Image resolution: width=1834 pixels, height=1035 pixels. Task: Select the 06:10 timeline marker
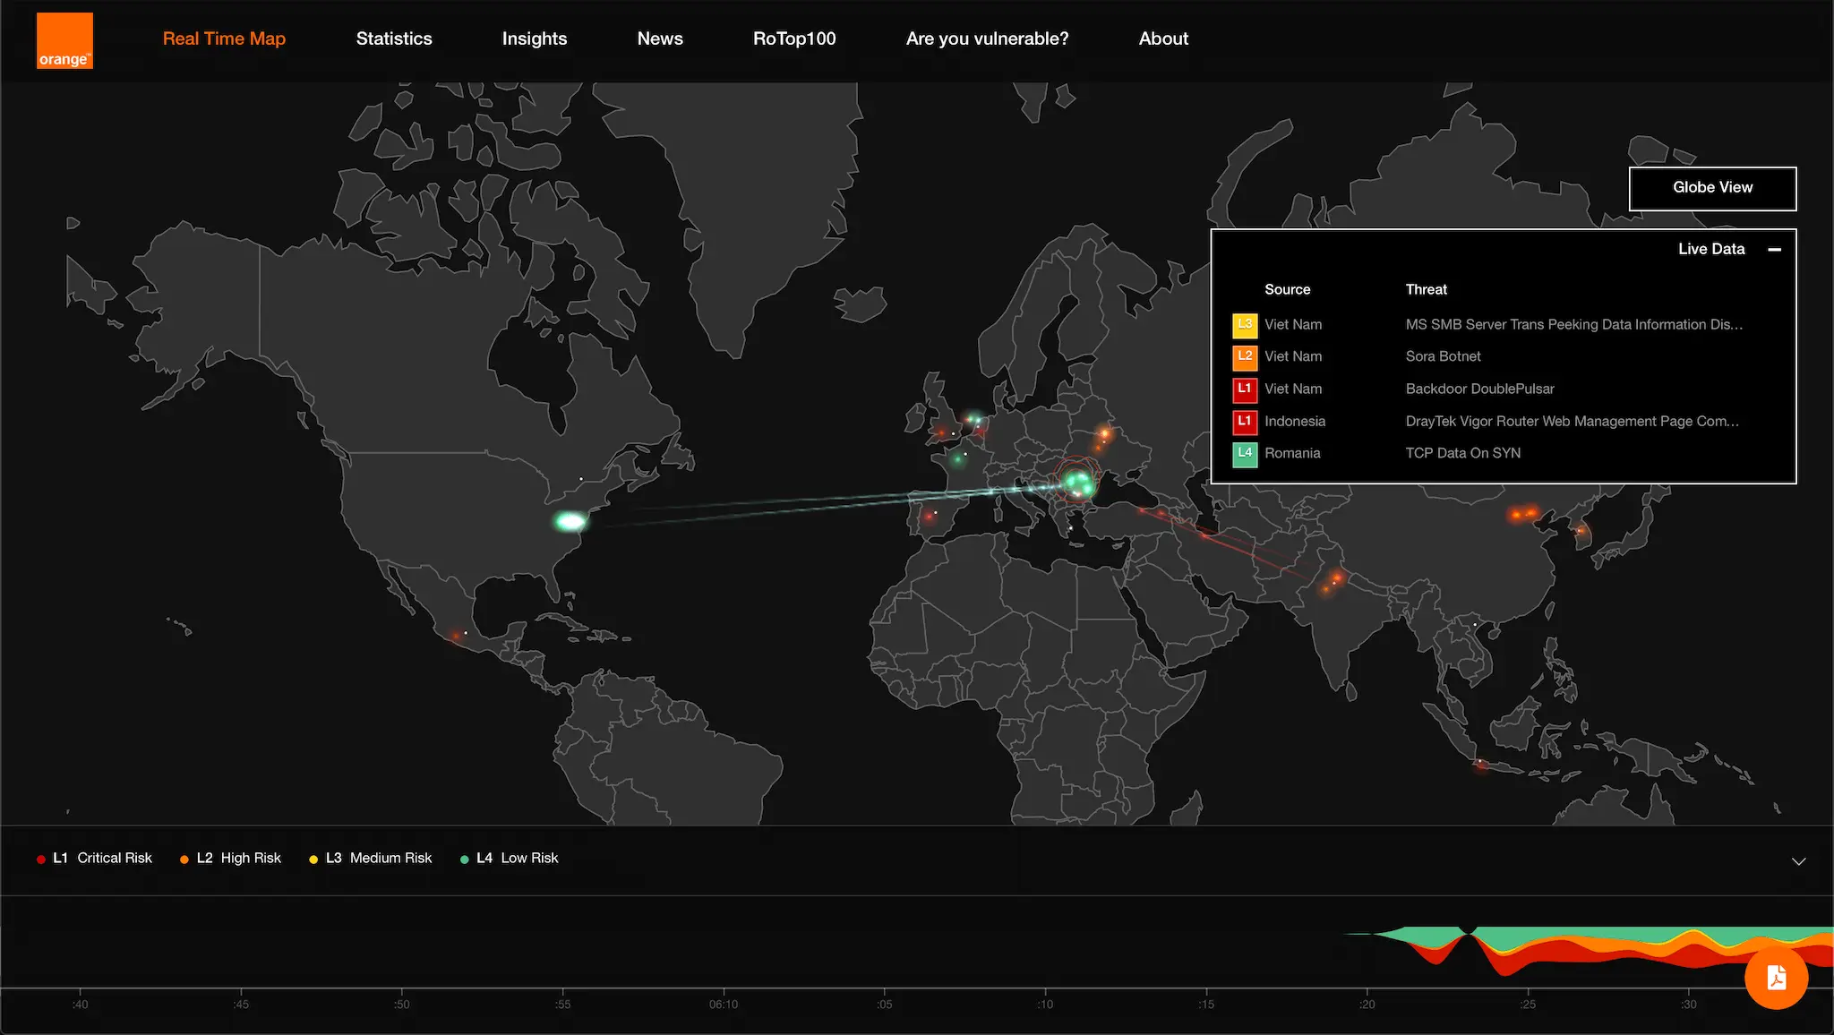[724, 1004]
